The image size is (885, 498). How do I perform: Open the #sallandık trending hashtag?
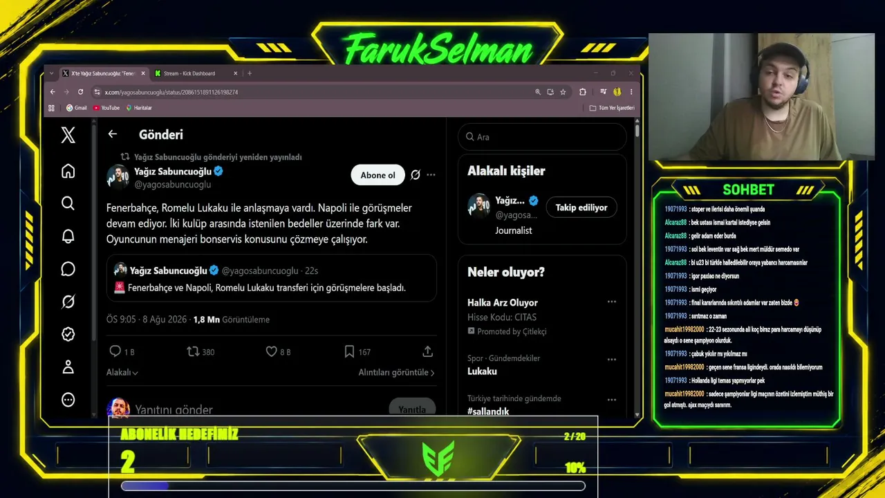click(488, 411)
